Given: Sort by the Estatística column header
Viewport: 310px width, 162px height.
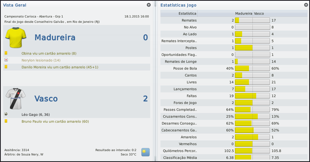Looking at the screenshot, I should pos(187,13).
